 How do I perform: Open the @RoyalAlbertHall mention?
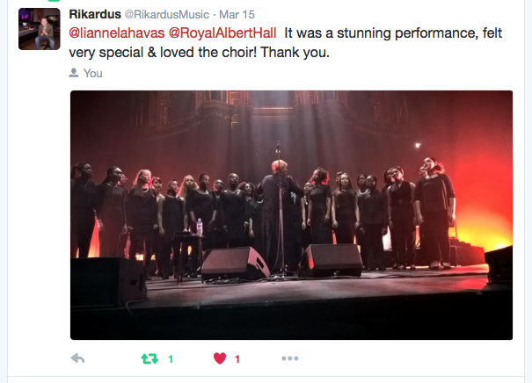222,33
